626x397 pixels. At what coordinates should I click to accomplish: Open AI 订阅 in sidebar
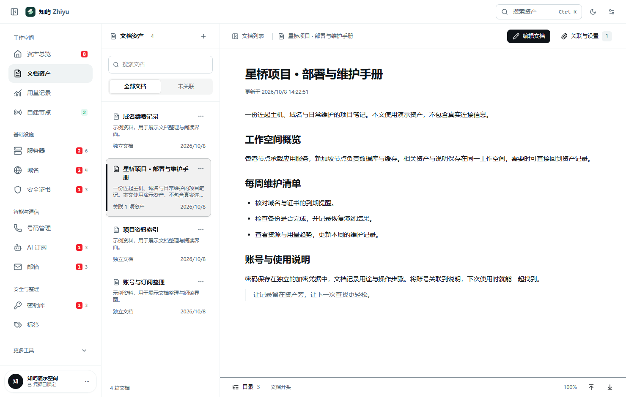51,247
